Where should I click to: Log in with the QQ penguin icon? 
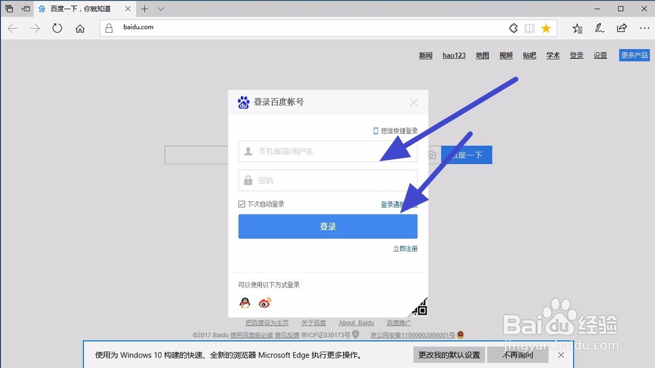pyautogui.click(x=245, y=303)
